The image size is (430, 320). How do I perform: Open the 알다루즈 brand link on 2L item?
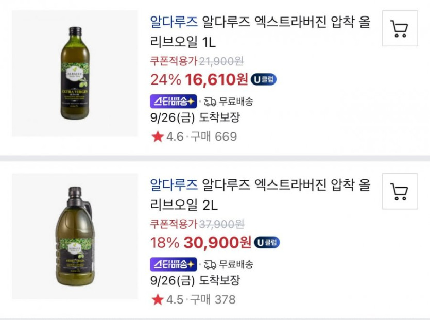click(x=174, y=185)
